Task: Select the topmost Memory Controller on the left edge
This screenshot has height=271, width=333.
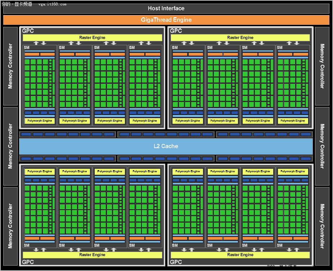Action: 10,66
